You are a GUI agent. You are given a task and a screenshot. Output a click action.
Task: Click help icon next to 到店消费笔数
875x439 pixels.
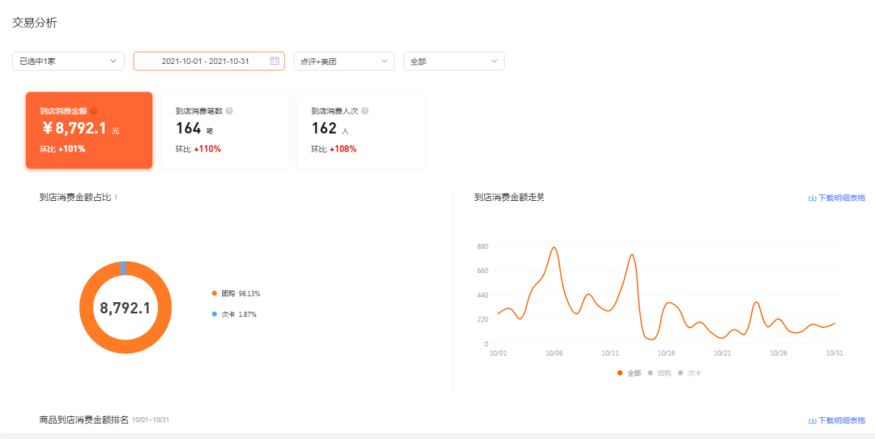[229, 111]
